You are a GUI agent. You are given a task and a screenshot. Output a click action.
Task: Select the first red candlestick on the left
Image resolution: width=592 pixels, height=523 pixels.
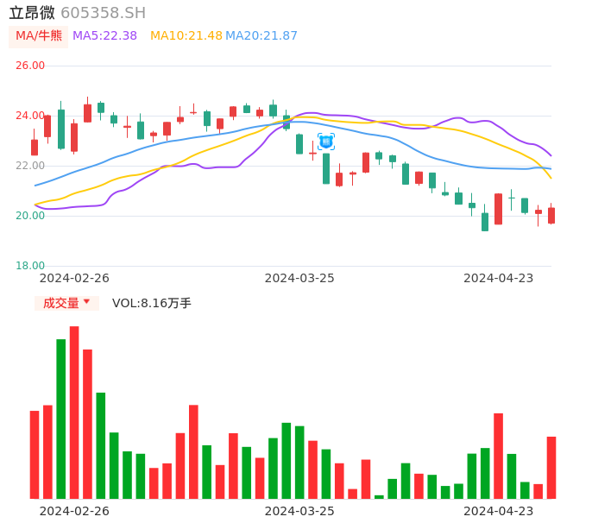pyautogui.click(x=35, y=147)
